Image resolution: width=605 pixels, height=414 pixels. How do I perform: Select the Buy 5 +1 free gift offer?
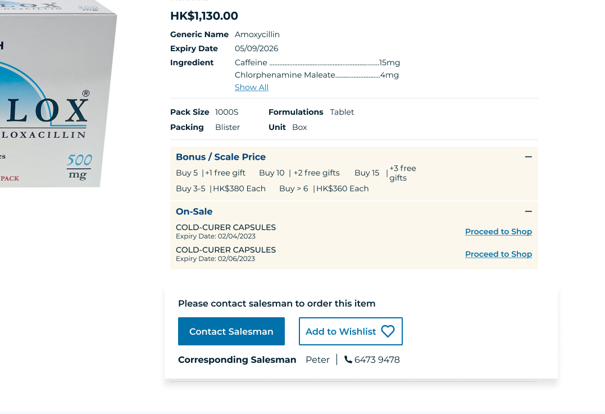210,173
